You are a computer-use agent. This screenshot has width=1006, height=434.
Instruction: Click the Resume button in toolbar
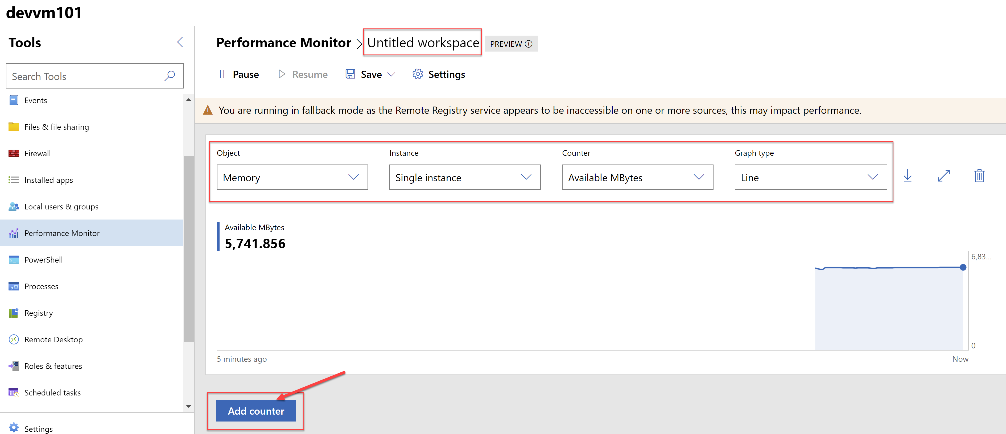click(x=302, y=74)
